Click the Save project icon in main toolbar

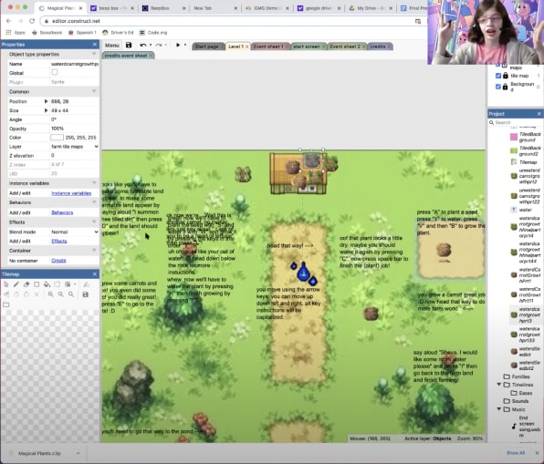tap(129, 45)
